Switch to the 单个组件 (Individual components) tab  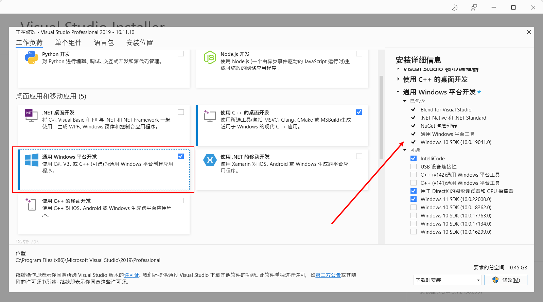pyautogui.click(x=68, y=42)
